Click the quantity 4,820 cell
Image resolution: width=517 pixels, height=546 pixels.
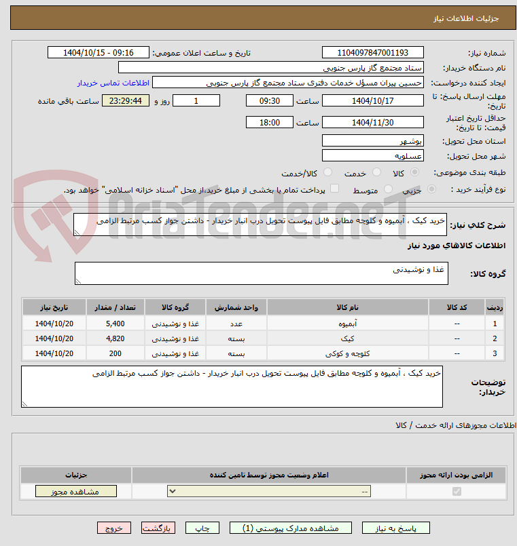(x=115, y=338)
